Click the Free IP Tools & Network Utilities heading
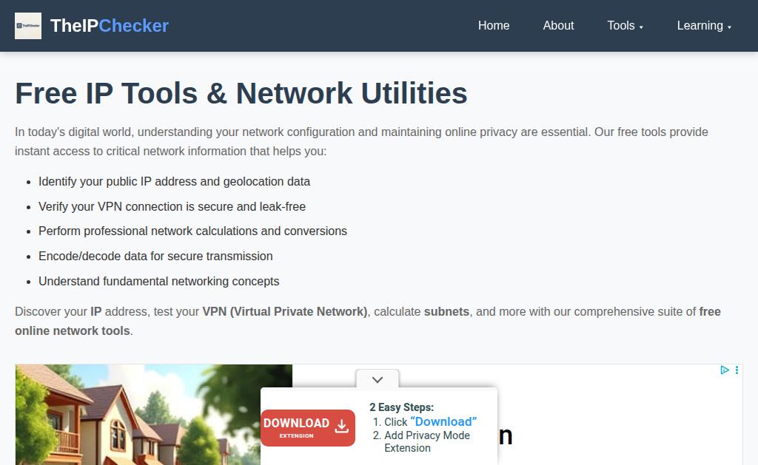The image size is (758, 465). click(x=241, y=94)
